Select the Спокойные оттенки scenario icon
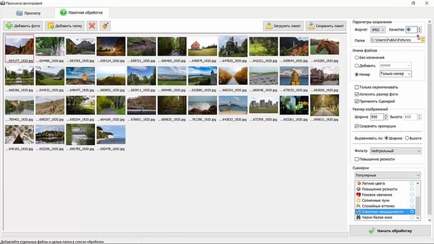The image size is (434, 244). pyautogui.click(x=358, y=206)
